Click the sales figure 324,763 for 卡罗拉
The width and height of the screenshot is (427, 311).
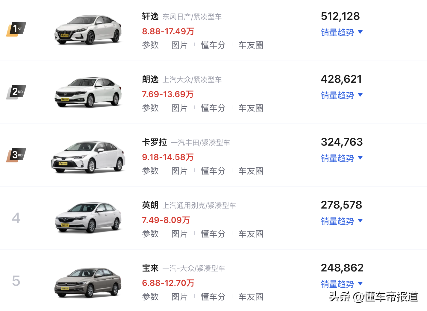341,142
